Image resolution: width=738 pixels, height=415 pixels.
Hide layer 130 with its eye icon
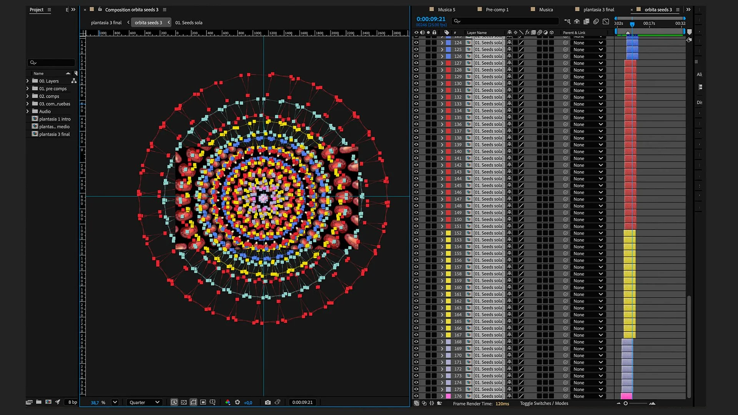416,83
